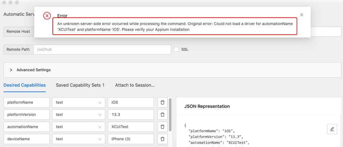This screenshot has width=343, height=147.
Task: Edit the deviceName capability name field
Action: (27, 139)
